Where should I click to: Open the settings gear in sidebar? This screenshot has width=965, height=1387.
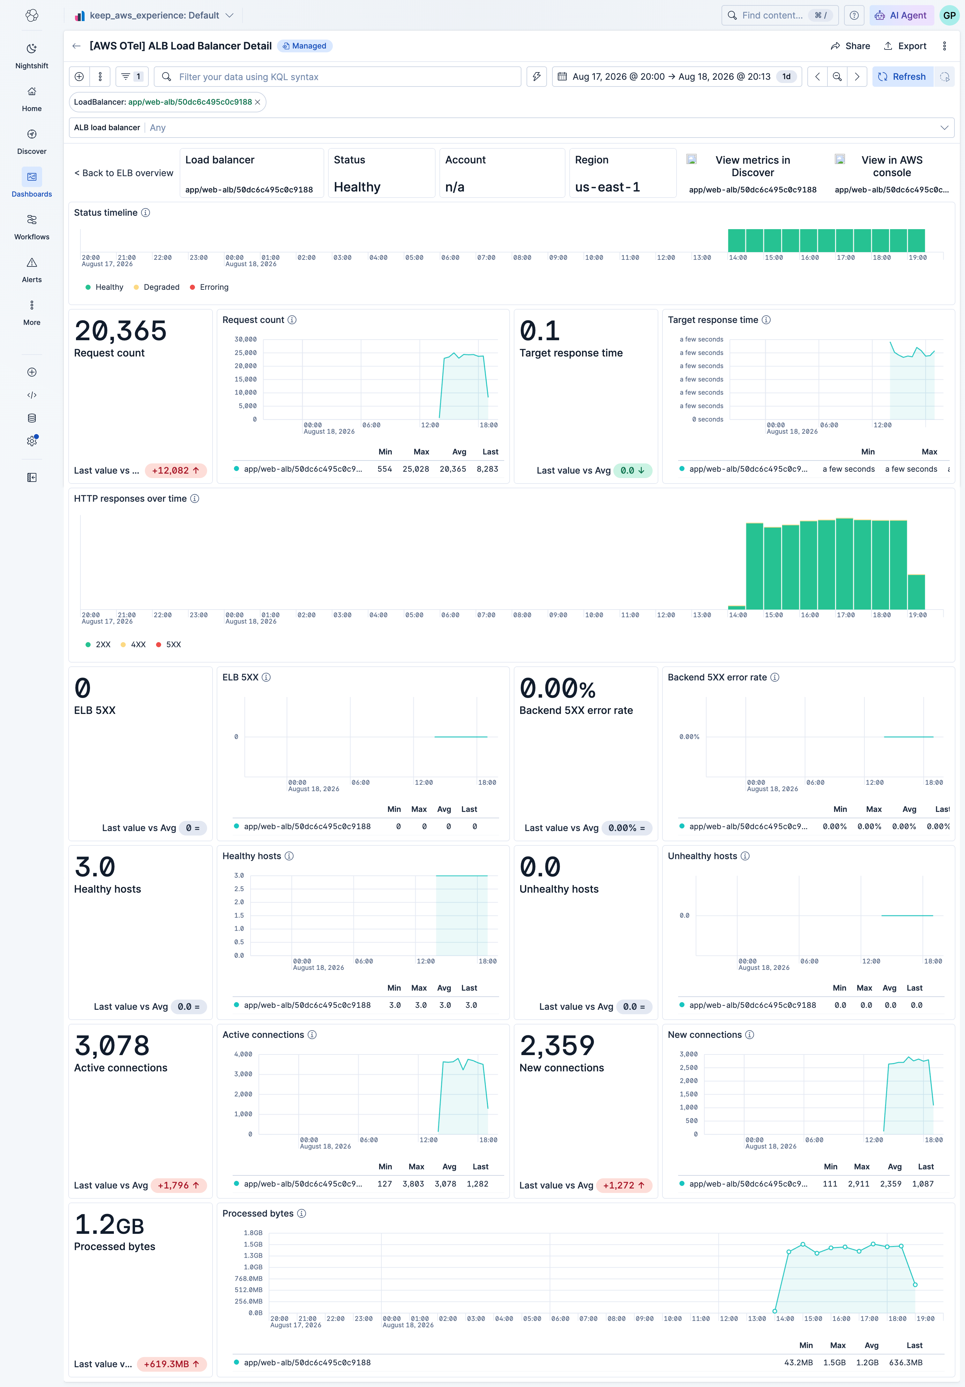click(x=32, y=441)
